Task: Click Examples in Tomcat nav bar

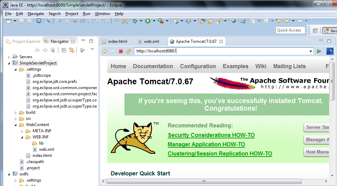Action: coord(236,66)
